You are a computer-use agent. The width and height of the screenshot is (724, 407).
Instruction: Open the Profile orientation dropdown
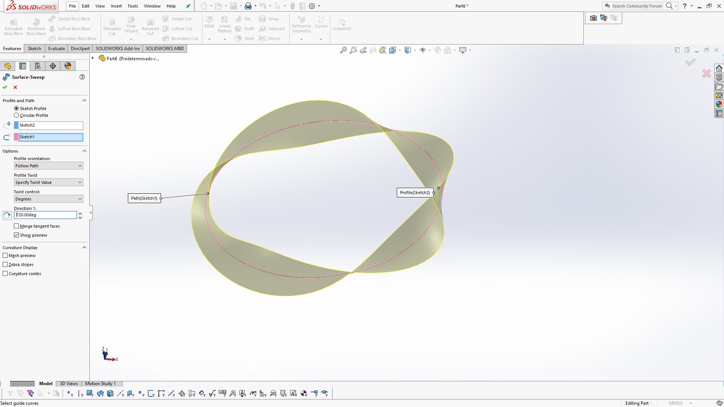pyautogui.click(x=48, y=165)
